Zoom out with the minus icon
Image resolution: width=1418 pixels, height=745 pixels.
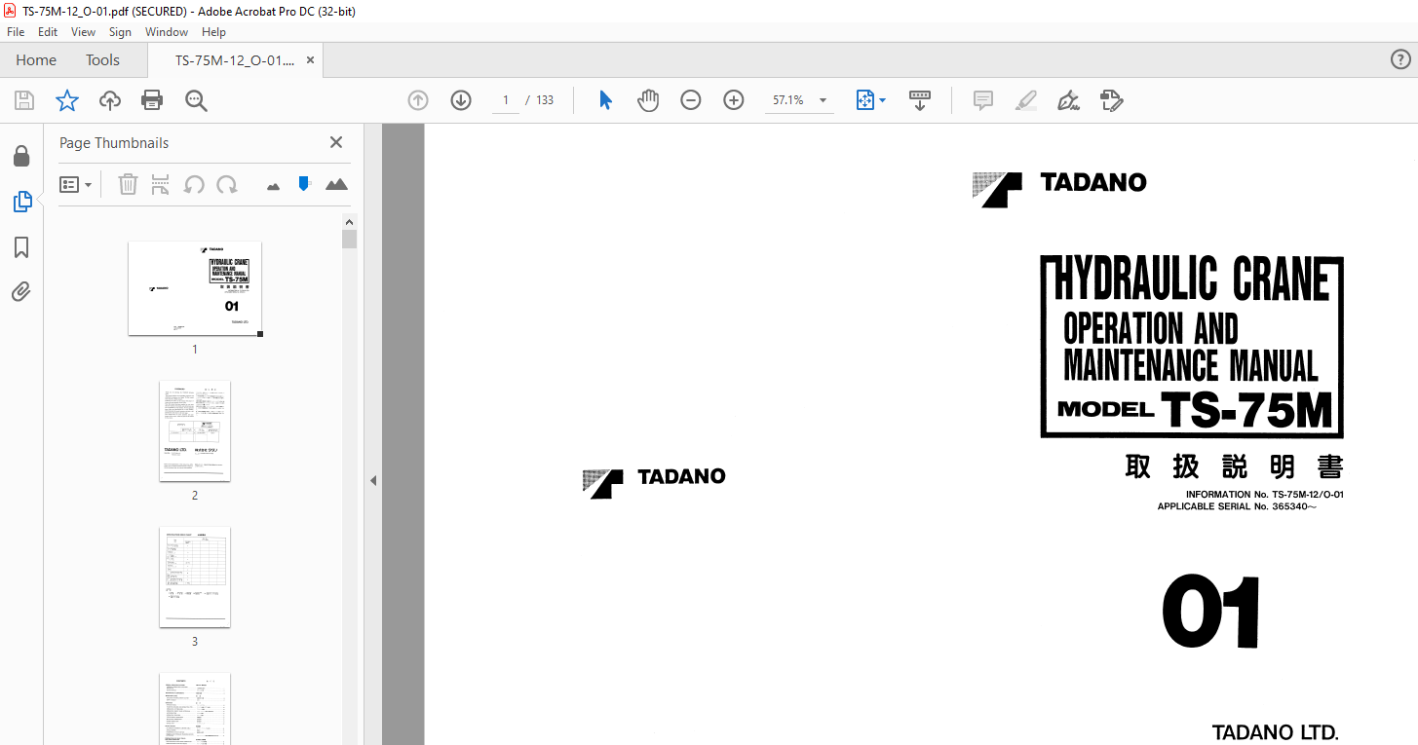(x=691, y=100)
